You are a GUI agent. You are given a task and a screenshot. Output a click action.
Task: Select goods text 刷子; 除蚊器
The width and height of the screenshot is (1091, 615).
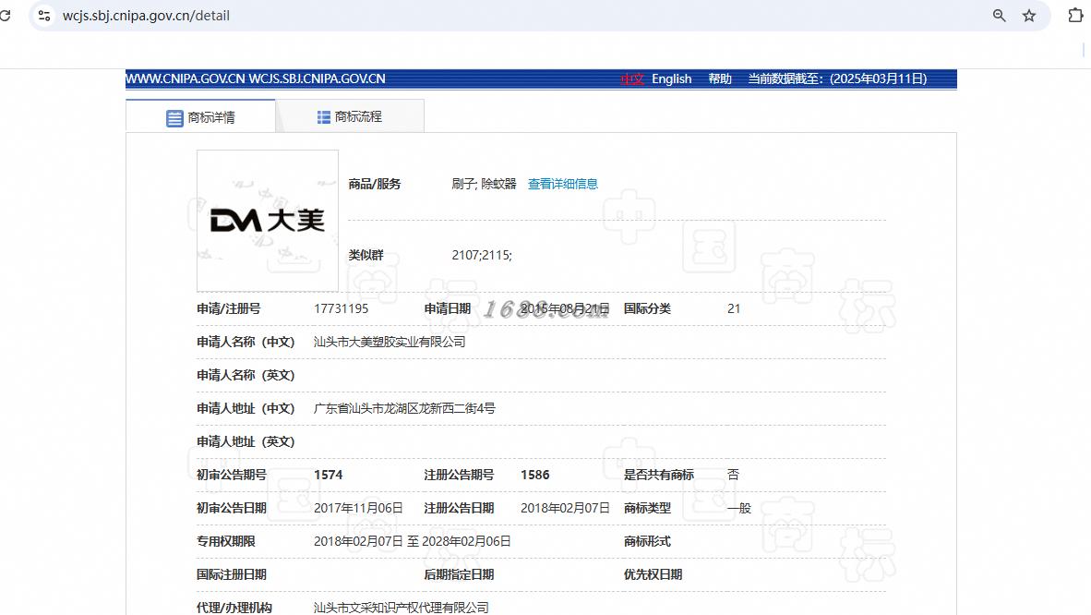tap(485, 184)
